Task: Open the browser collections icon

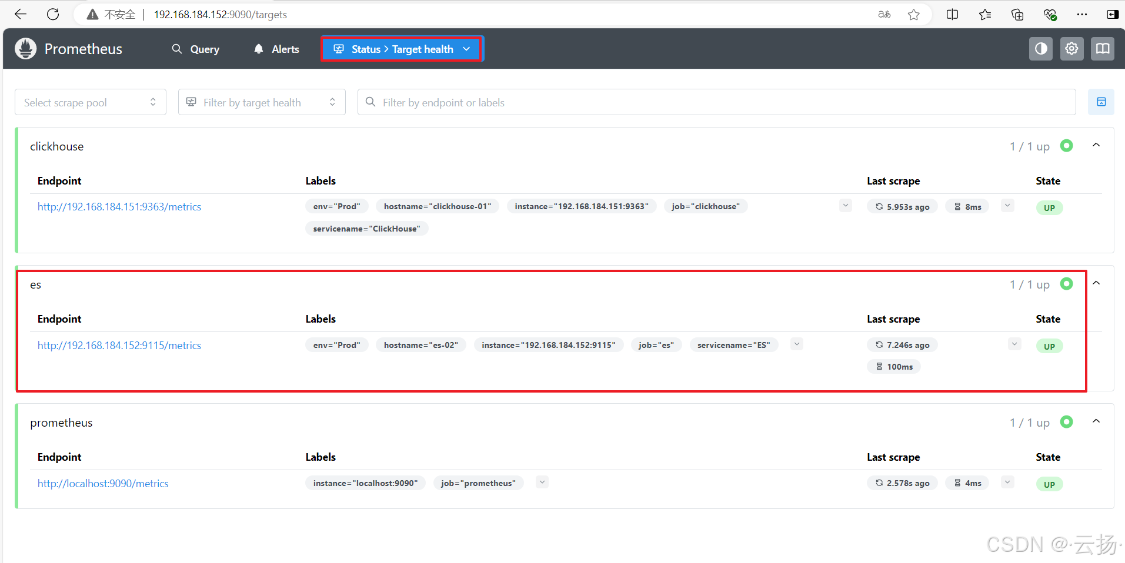Action: [x=1017, y=15]
